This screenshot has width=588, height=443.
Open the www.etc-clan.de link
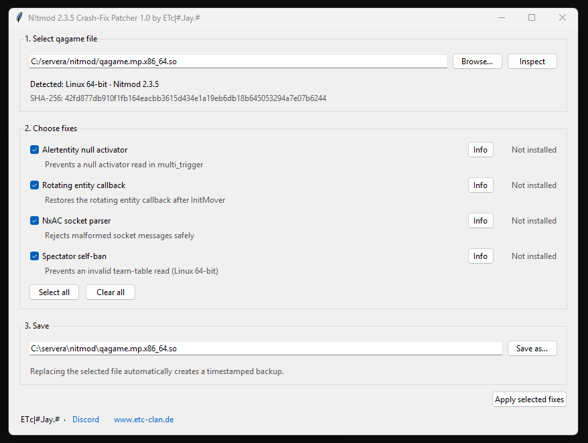tap(143, 420)
